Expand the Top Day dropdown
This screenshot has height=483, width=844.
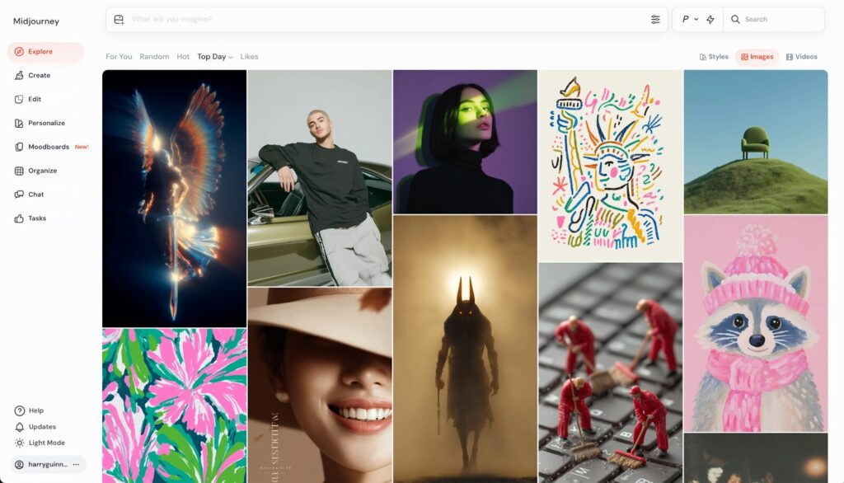click(215, 57)
